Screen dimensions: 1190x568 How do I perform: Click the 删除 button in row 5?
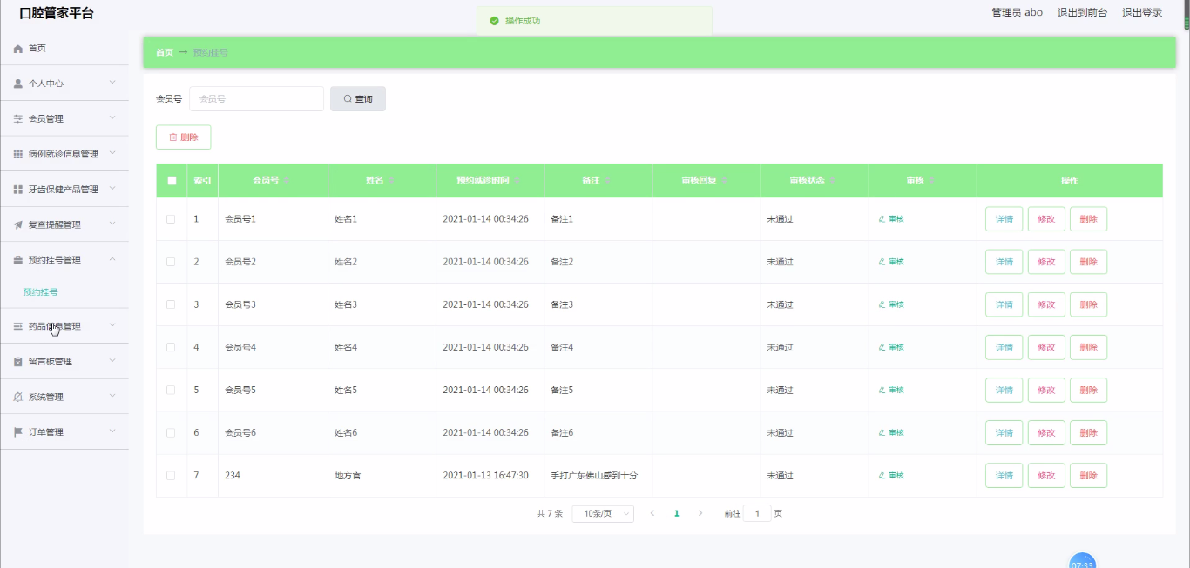click(x=1088, y=391)
